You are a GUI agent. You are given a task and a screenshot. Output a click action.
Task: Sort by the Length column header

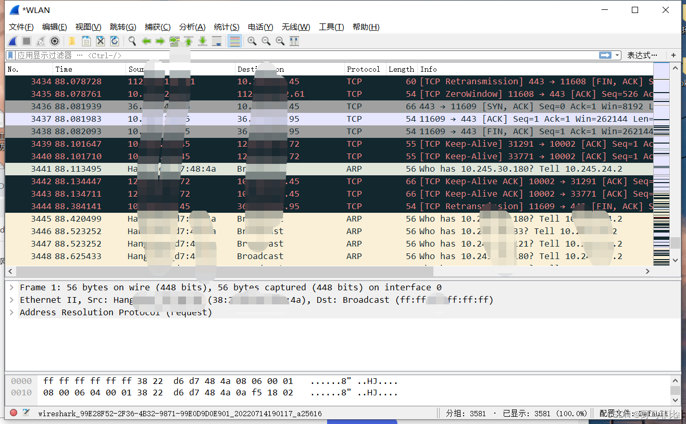(402, 69)
